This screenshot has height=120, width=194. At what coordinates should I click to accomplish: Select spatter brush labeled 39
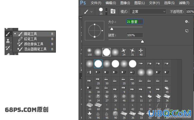pyautogui.click(x=116, y=98)
